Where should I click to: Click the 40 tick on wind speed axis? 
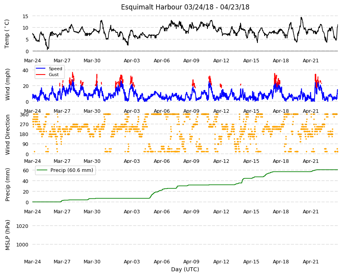[25, 71]
